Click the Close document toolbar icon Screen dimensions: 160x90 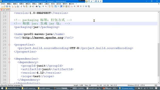[x=12, y=6]
